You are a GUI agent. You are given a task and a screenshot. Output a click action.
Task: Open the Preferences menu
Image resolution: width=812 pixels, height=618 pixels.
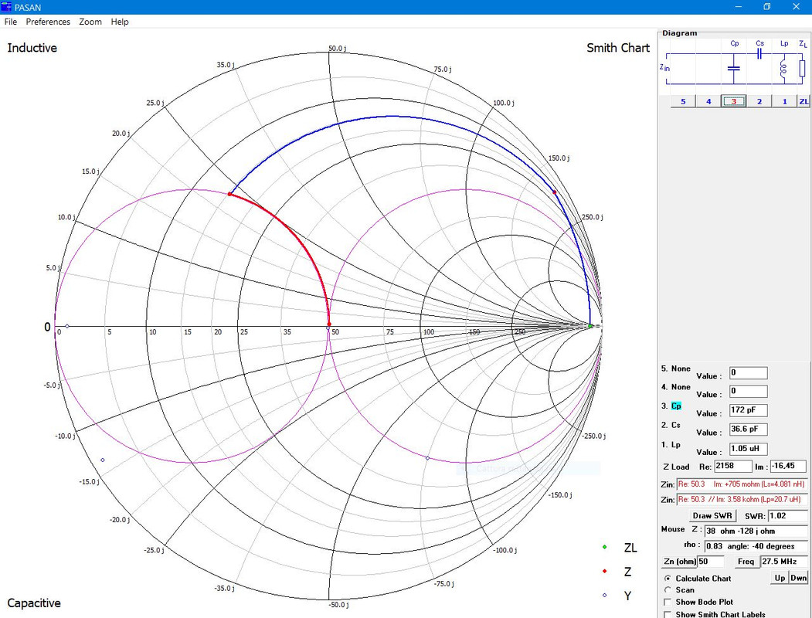coord(48,22)
